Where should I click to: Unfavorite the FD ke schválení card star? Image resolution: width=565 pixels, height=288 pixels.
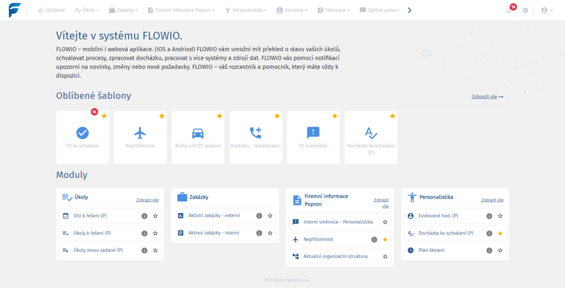(104, 116)
